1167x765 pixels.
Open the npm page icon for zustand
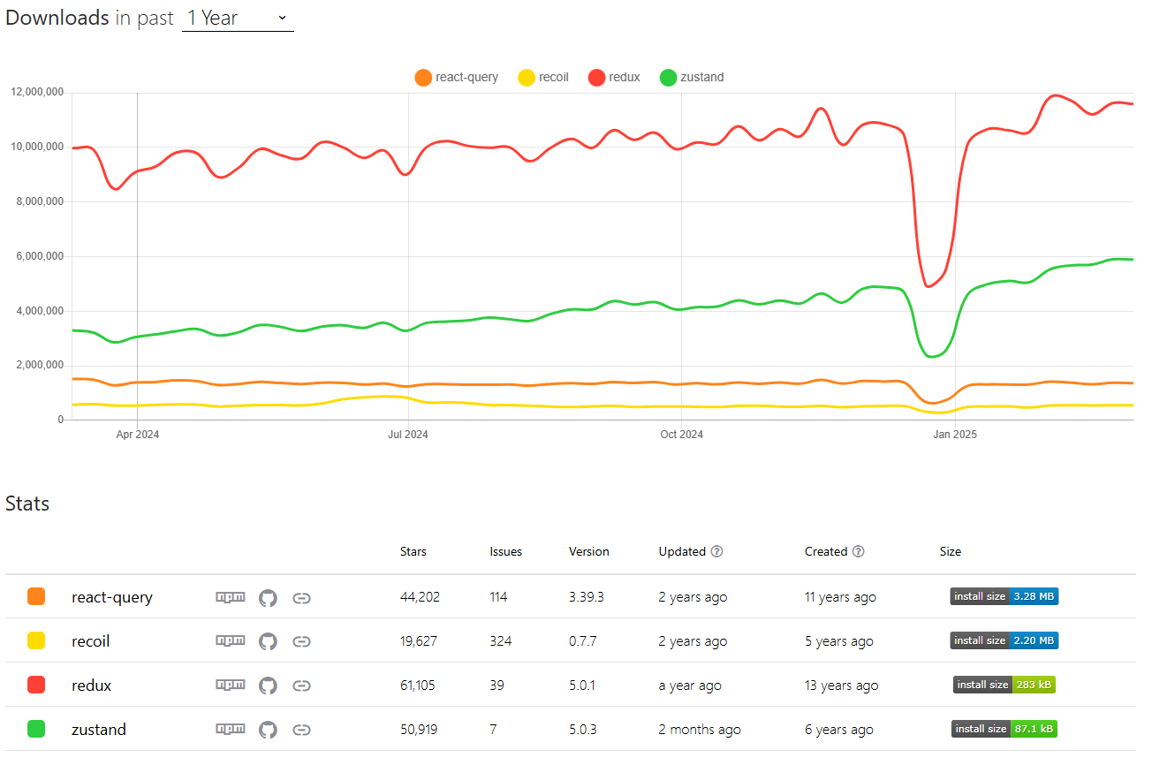231,730
